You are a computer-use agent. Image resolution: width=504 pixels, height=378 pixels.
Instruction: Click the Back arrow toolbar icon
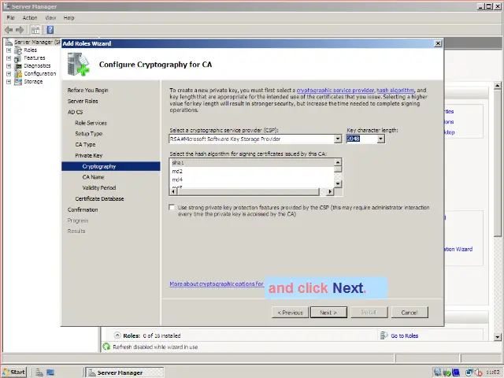pyautogui.click(x=9, y=30)
